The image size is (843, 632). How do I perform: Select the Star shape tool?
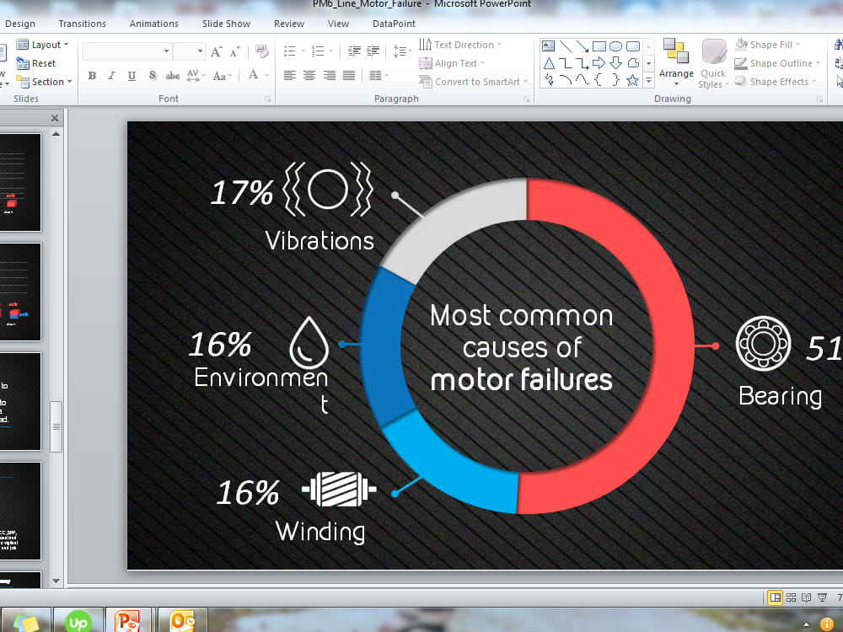point(632,80)
